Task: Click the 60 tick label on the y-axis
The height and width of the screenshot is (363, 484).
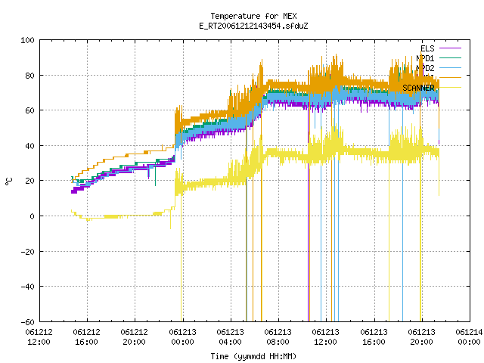Action: click(x=30, y=110)
